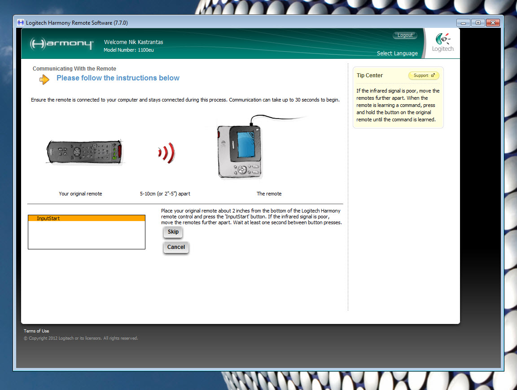Click the Skip button

coord(173,232)
